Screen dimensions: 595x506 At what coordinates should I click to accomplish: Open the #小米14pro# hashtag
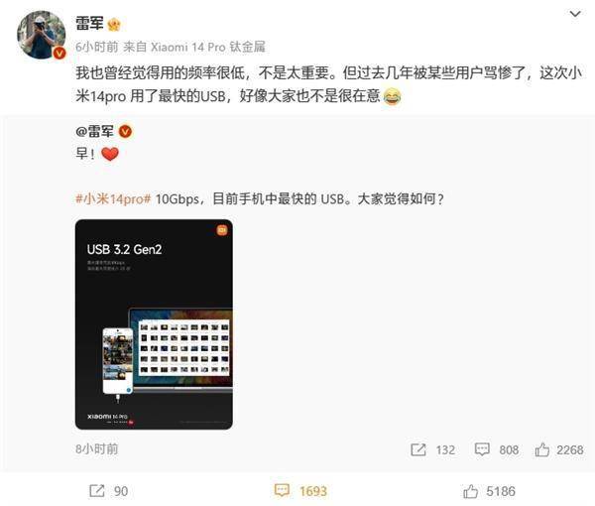coord(113,198)
